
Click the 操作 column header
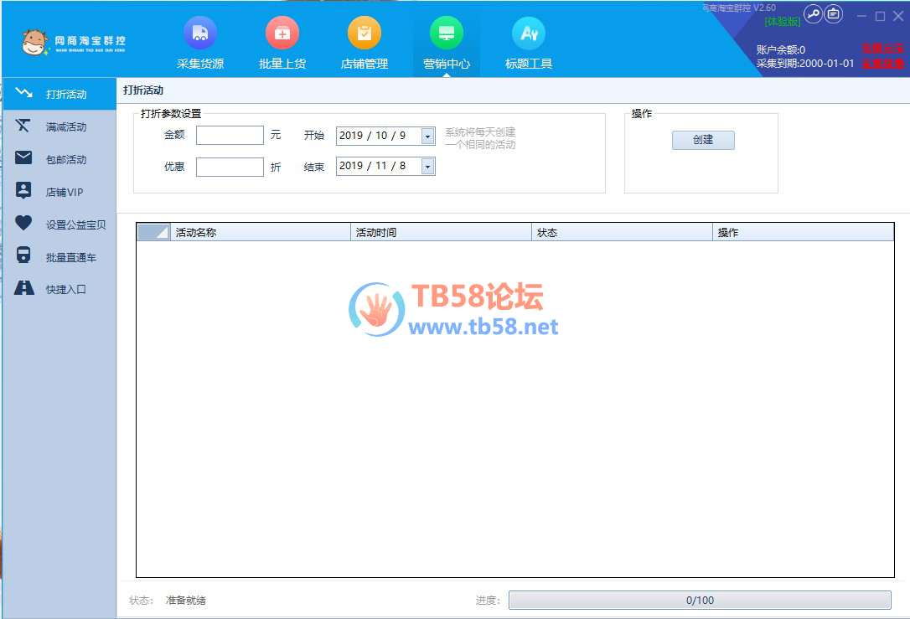[803, 232]
